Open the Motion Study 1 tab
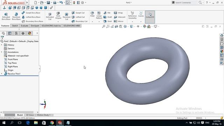The height and width of the screenshot is (126, 224). click(43, 115)
